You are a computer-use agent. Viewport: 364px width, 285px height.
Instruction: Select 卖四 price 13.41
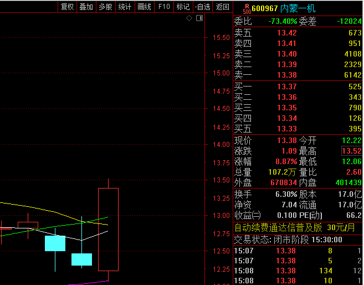[287, 43]
